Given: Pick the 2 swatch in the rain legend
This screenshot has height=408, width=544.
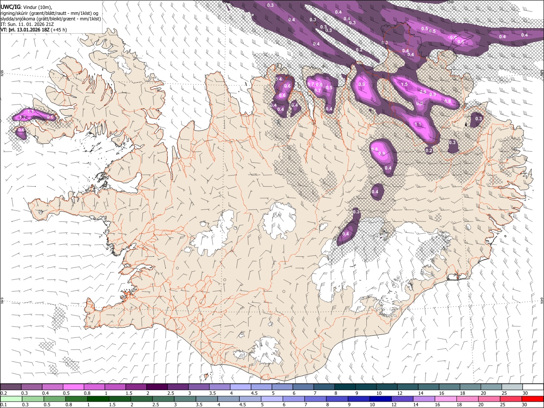Looking at the screenshot, I should point(141,399).
